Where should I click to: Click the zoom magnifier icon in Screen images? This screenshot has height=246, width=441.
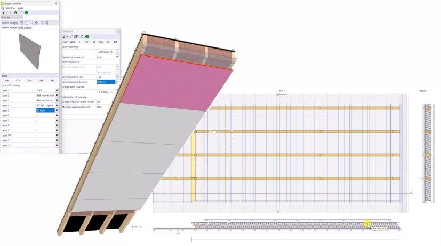point(31,23)
